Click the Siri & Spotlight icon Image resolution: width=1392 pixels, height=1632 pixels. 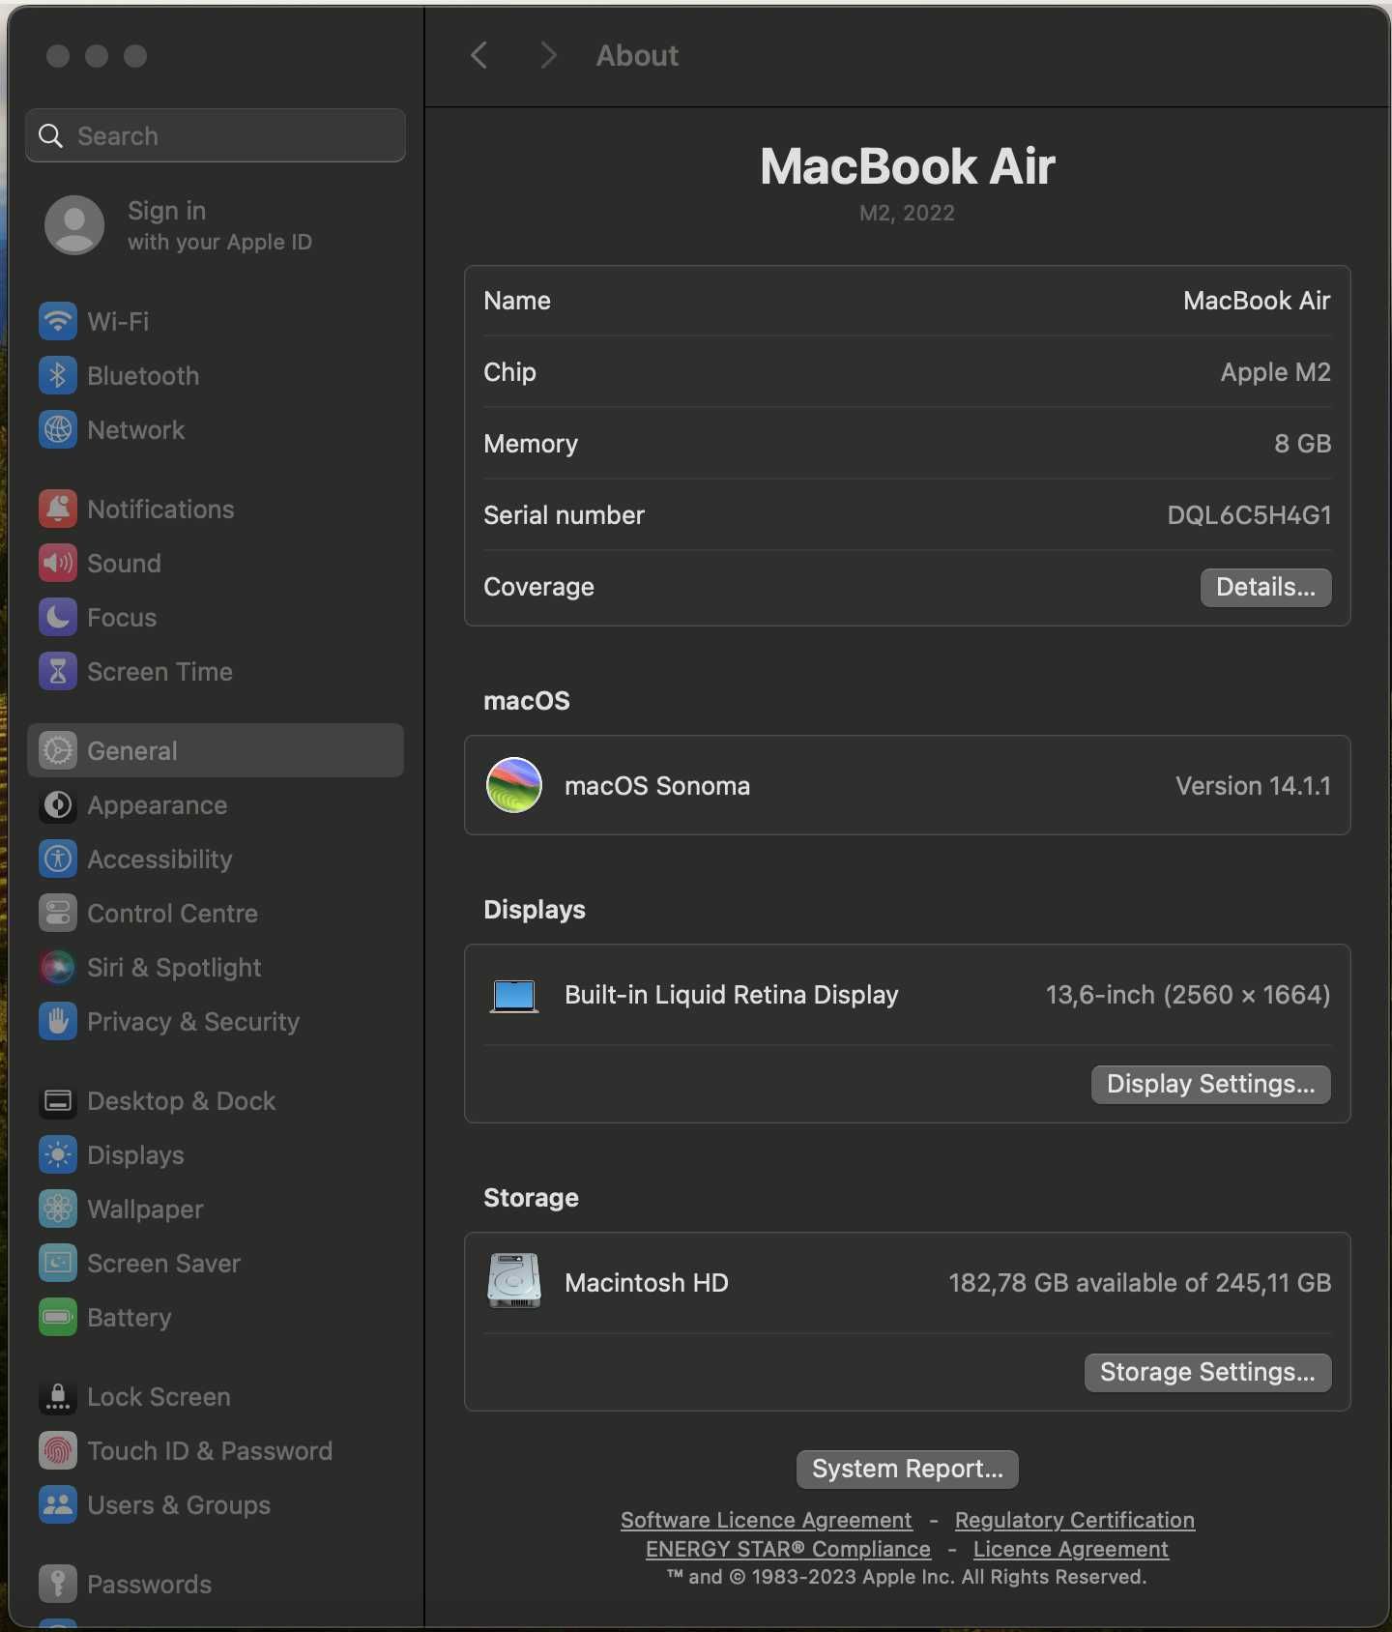[58, 967]
